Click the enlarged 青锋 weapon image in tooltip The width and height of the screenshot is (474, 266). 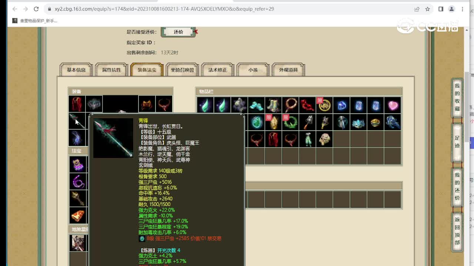pyautogui.click(x=113, y=138)
